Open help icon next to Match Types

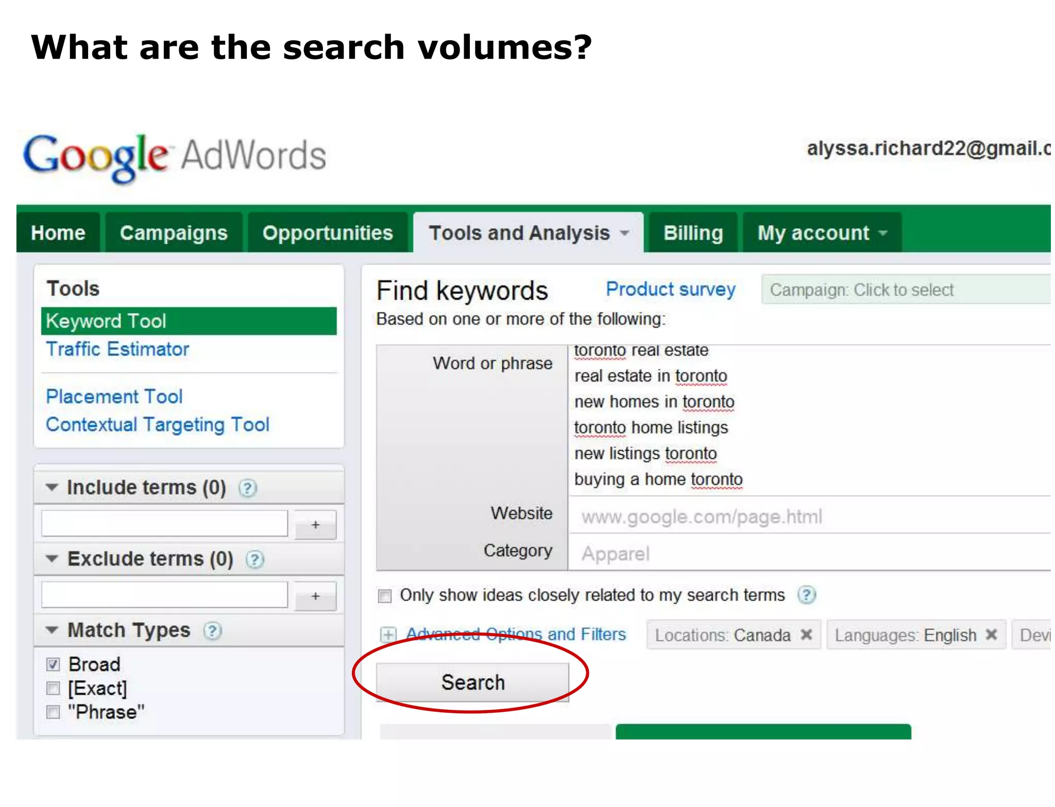212,631
